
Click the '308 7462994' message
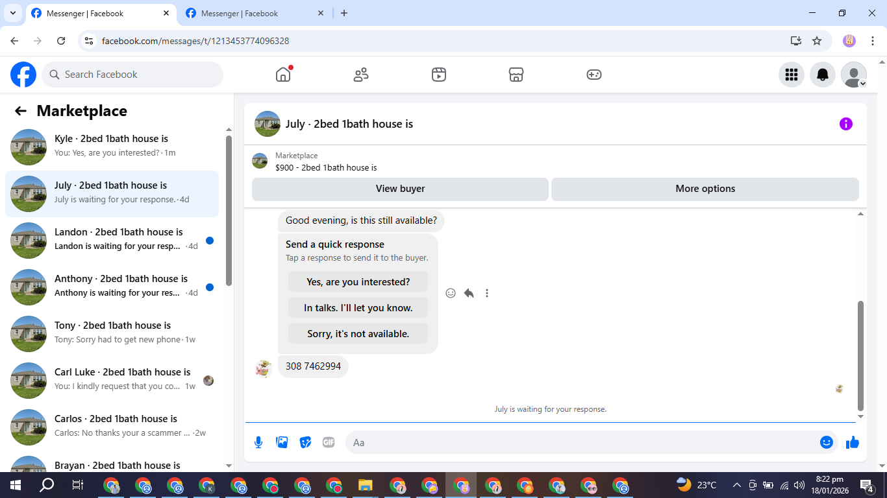click(x=313, y=366)
